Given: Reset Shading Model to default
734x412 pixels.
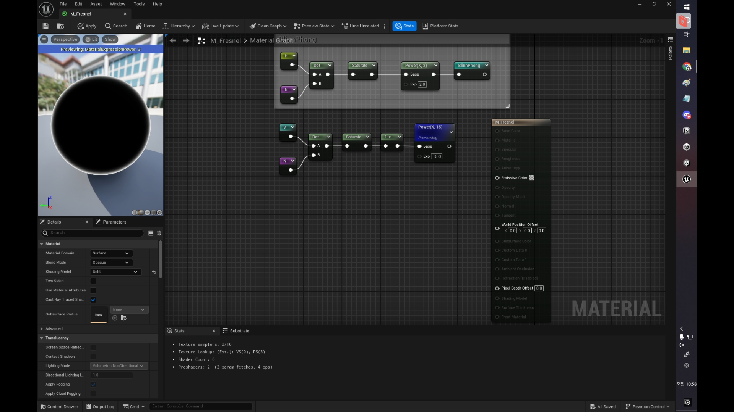Looking at the screenshot, I should pyautogui.click(x=154, y=272).
